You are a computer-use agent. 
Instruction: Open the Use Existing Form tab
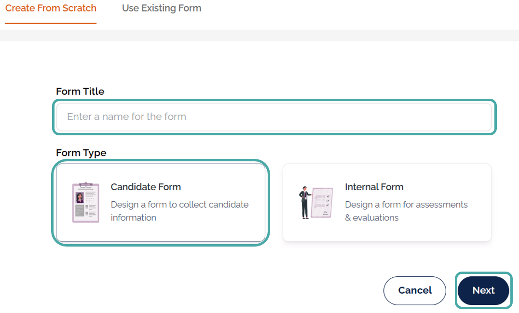[x=162, y=9]
